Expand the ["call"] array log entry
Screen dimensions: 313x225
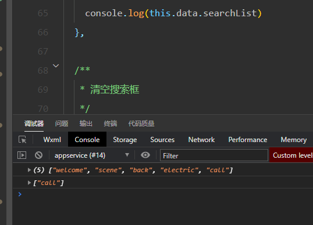29,183
